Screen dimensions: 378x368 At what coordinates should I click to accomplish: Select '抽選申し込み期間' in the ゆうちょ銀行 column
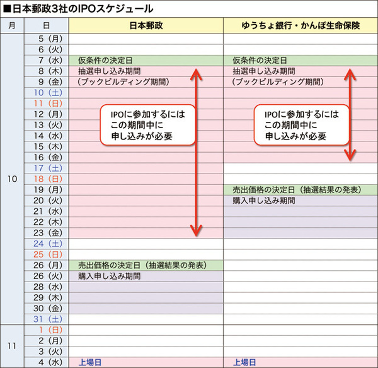(264, 71)
